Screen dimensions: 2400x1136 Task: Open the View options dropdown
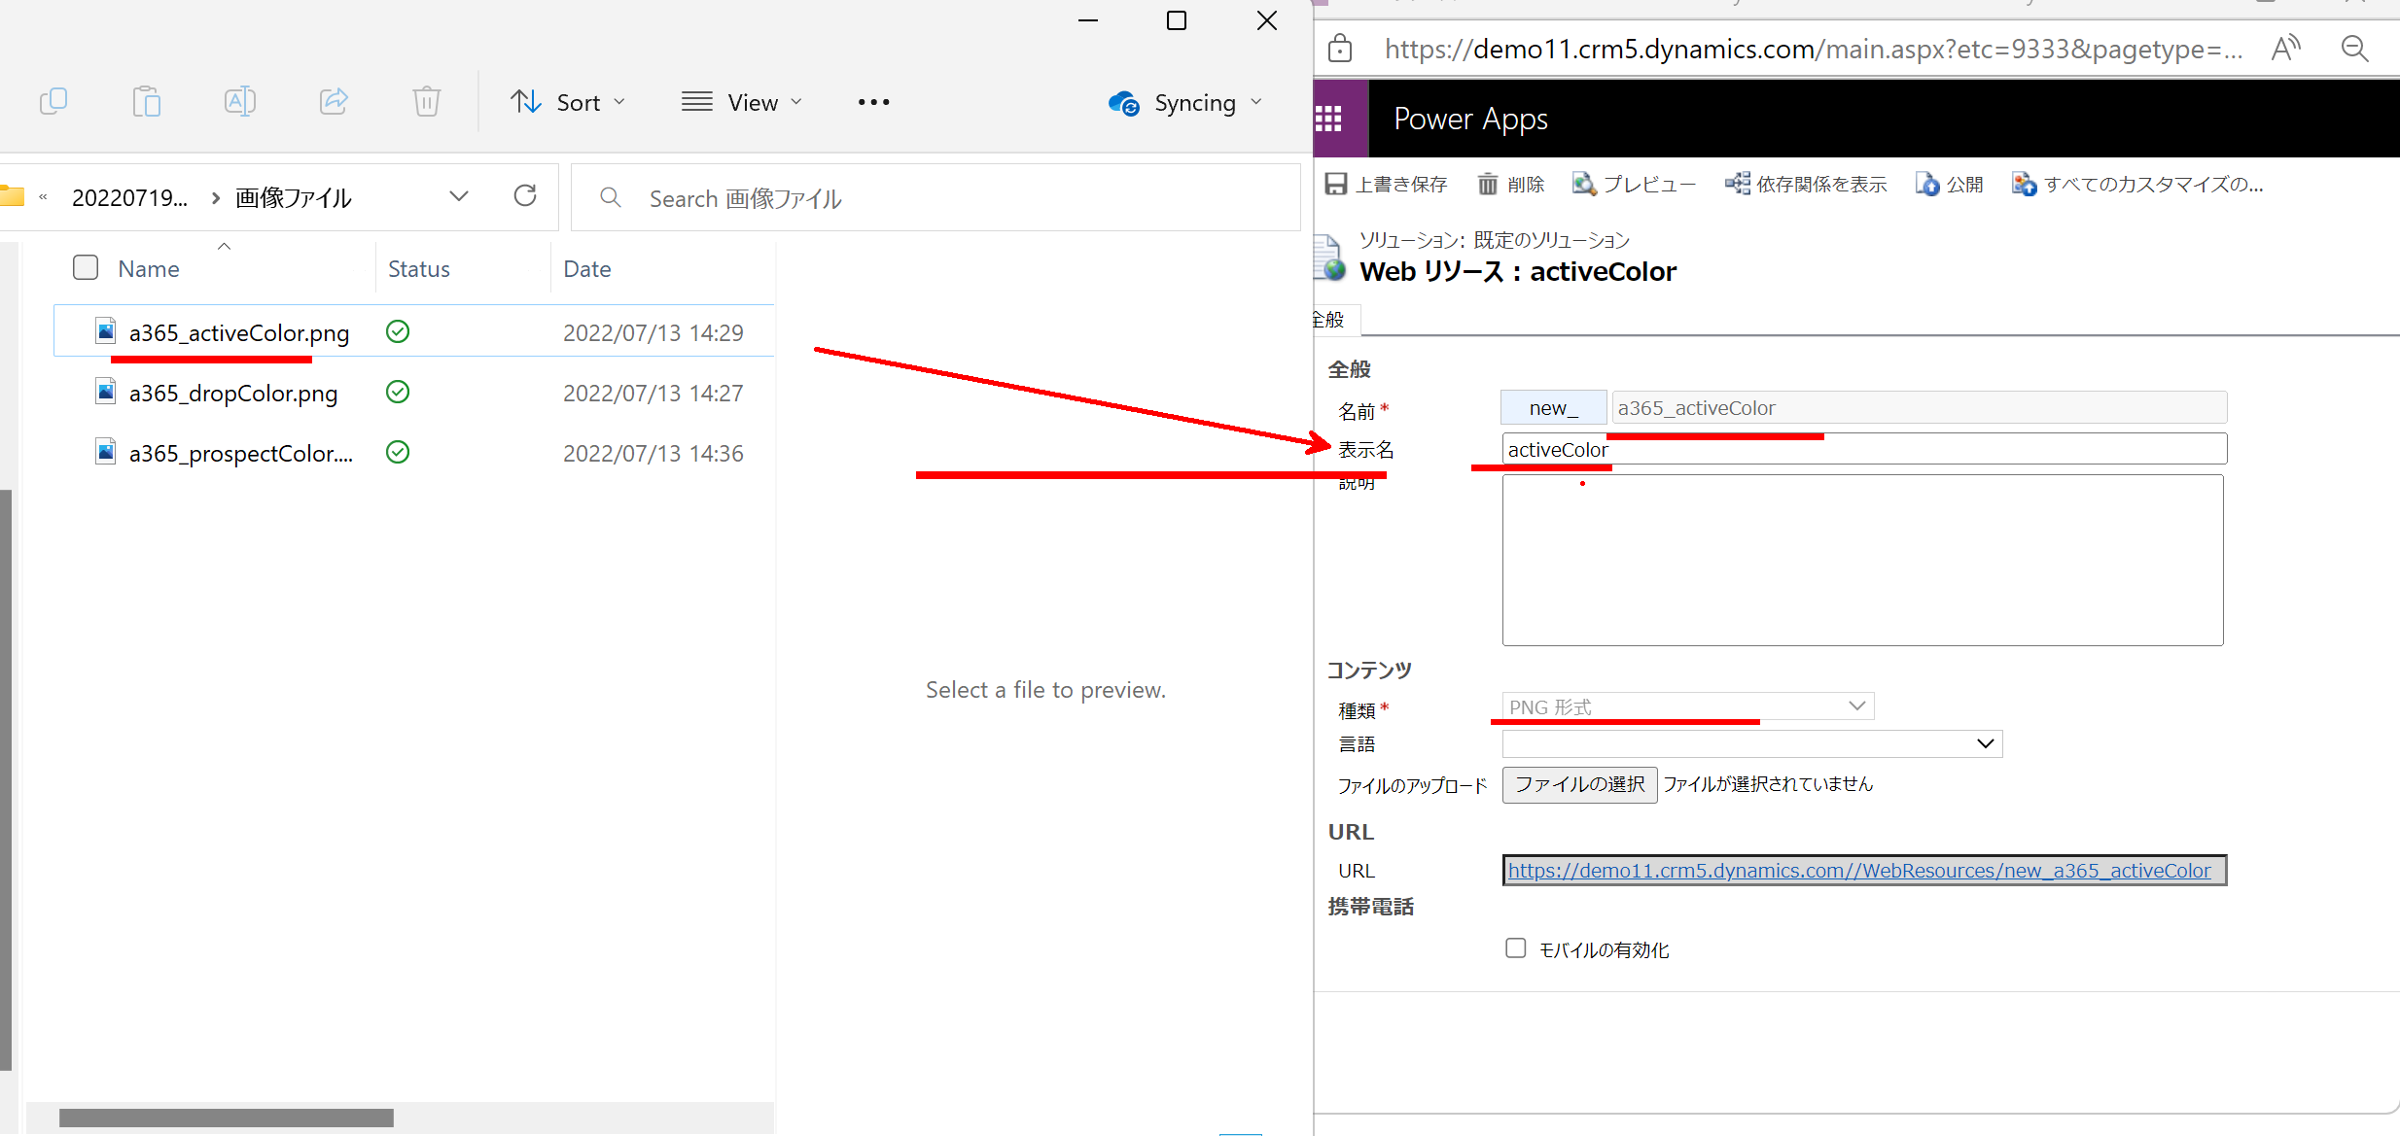[x=742, y=102]
